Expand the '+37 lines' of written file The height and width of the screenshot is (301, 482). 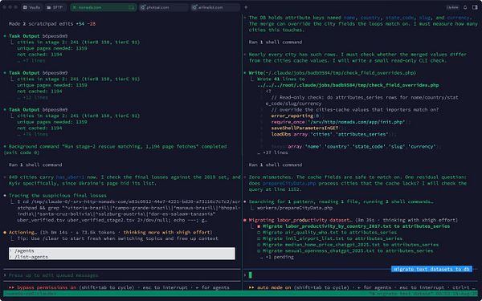coord(272,153)
